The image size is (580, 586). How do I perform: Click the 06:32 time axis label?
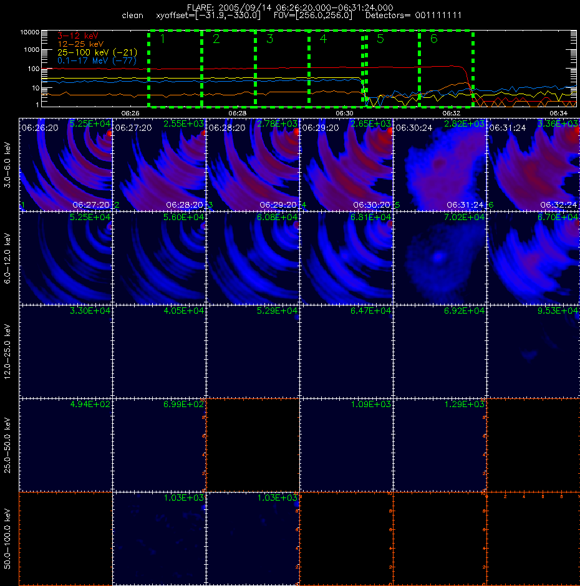(x=452, y=113)
